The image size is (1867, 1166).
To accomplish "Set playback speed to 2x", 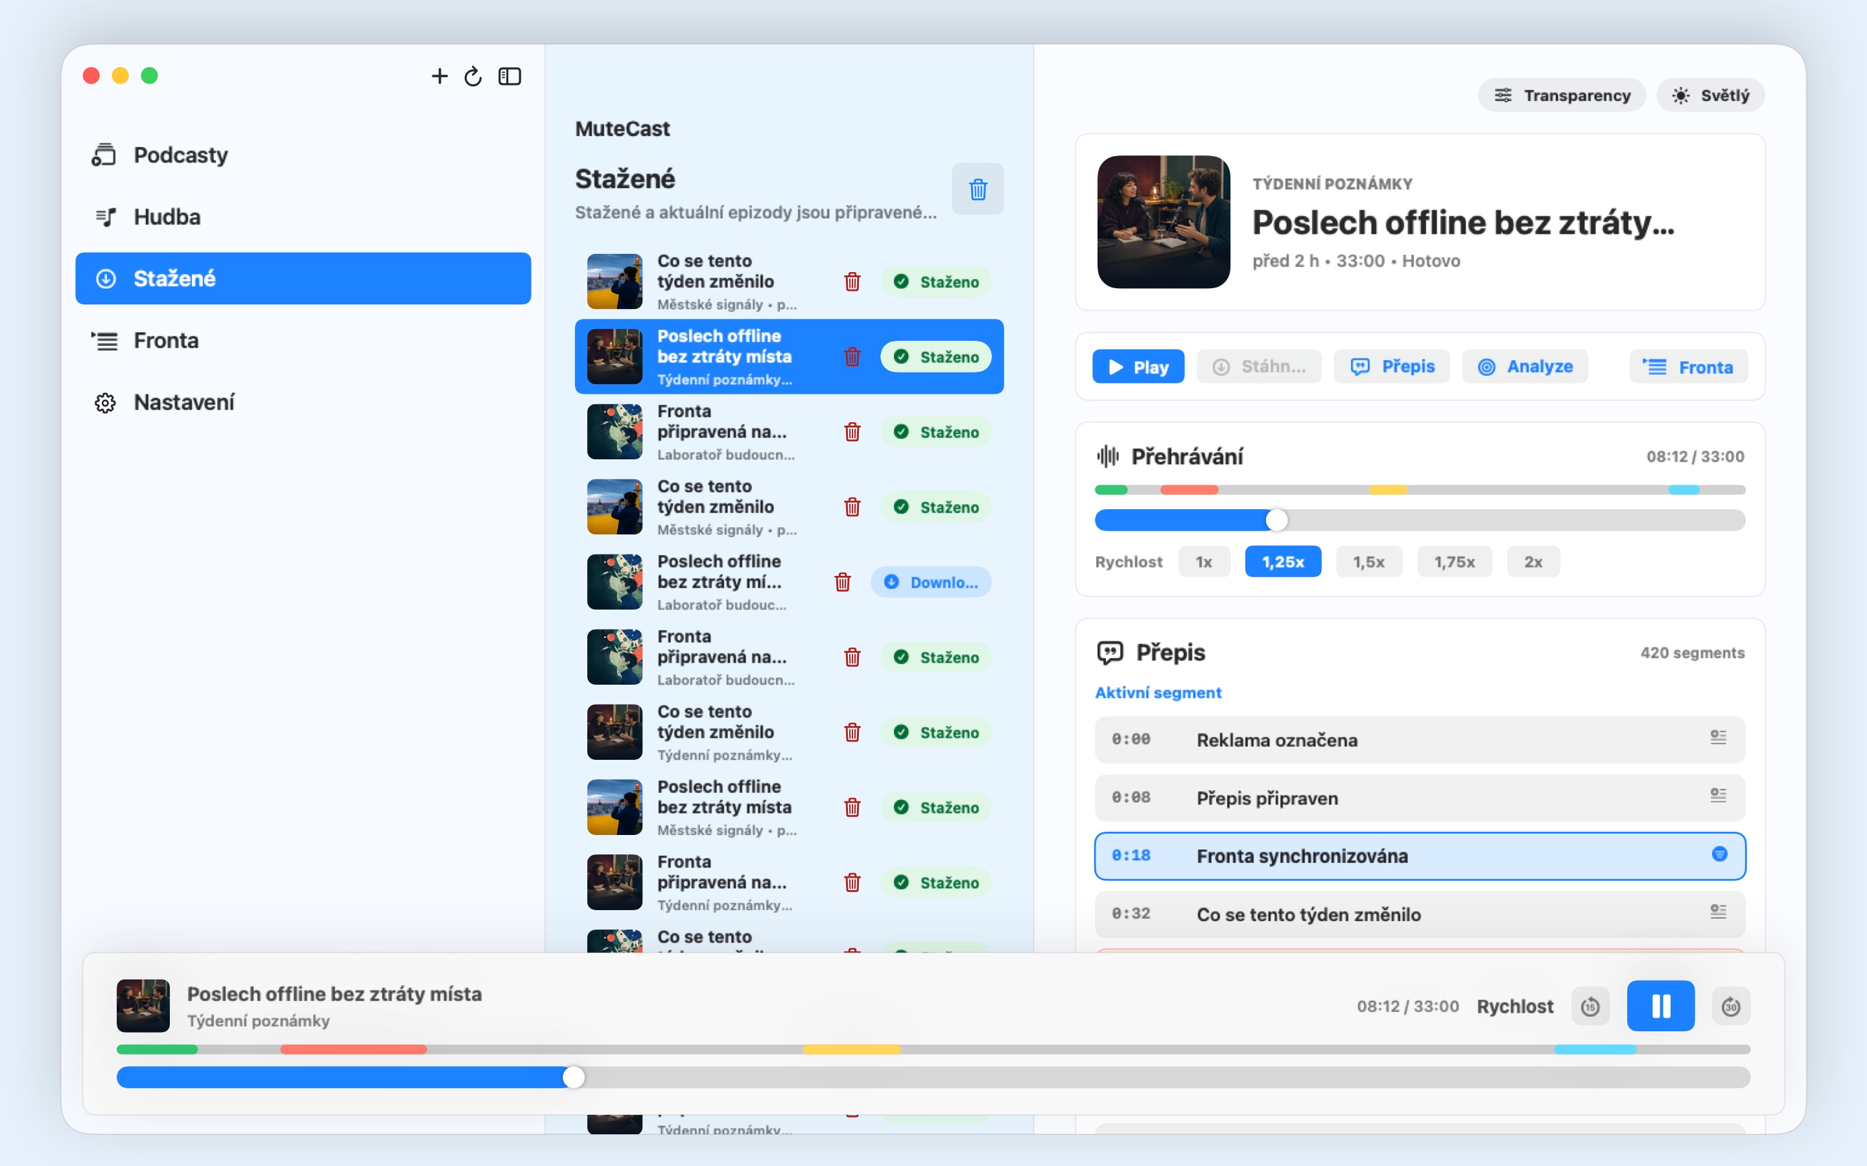I will click(1533, 562).
